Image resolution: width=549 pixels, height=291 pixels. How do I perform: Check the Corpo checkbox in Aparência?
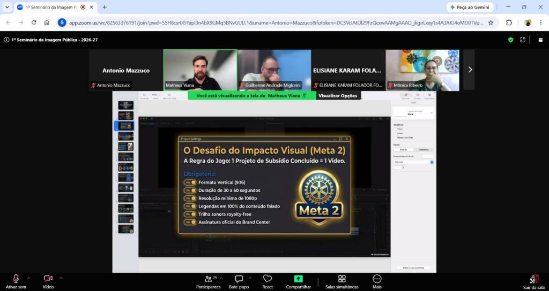[395, 133]
